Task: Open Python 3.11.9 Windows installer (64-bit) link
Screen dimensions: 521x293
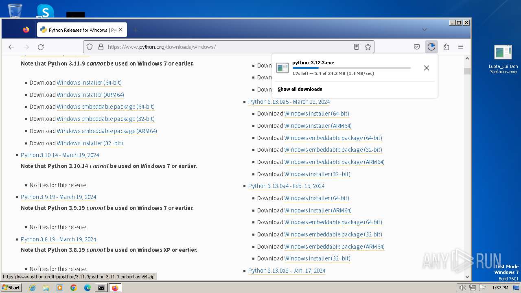Action: (x=89, y=83)
